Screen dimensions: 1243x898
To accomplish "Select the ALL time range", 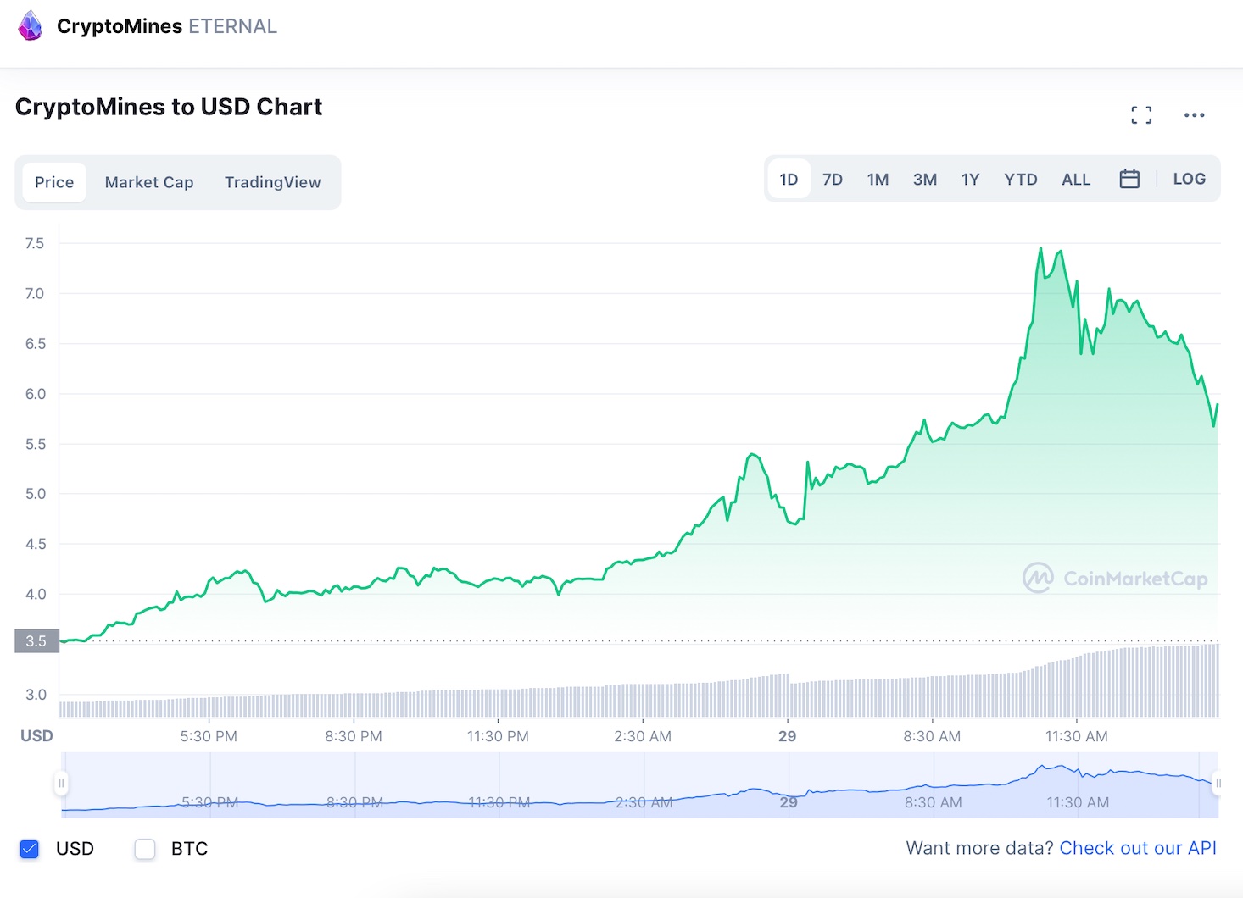I will click(1076, 180).
